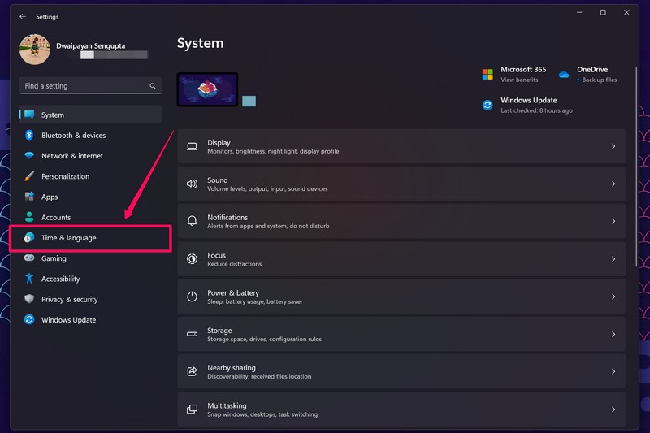The image size is (650, 433).
Task: Click the Gaming controller icon in sidebar
Action: pos(29,258)
